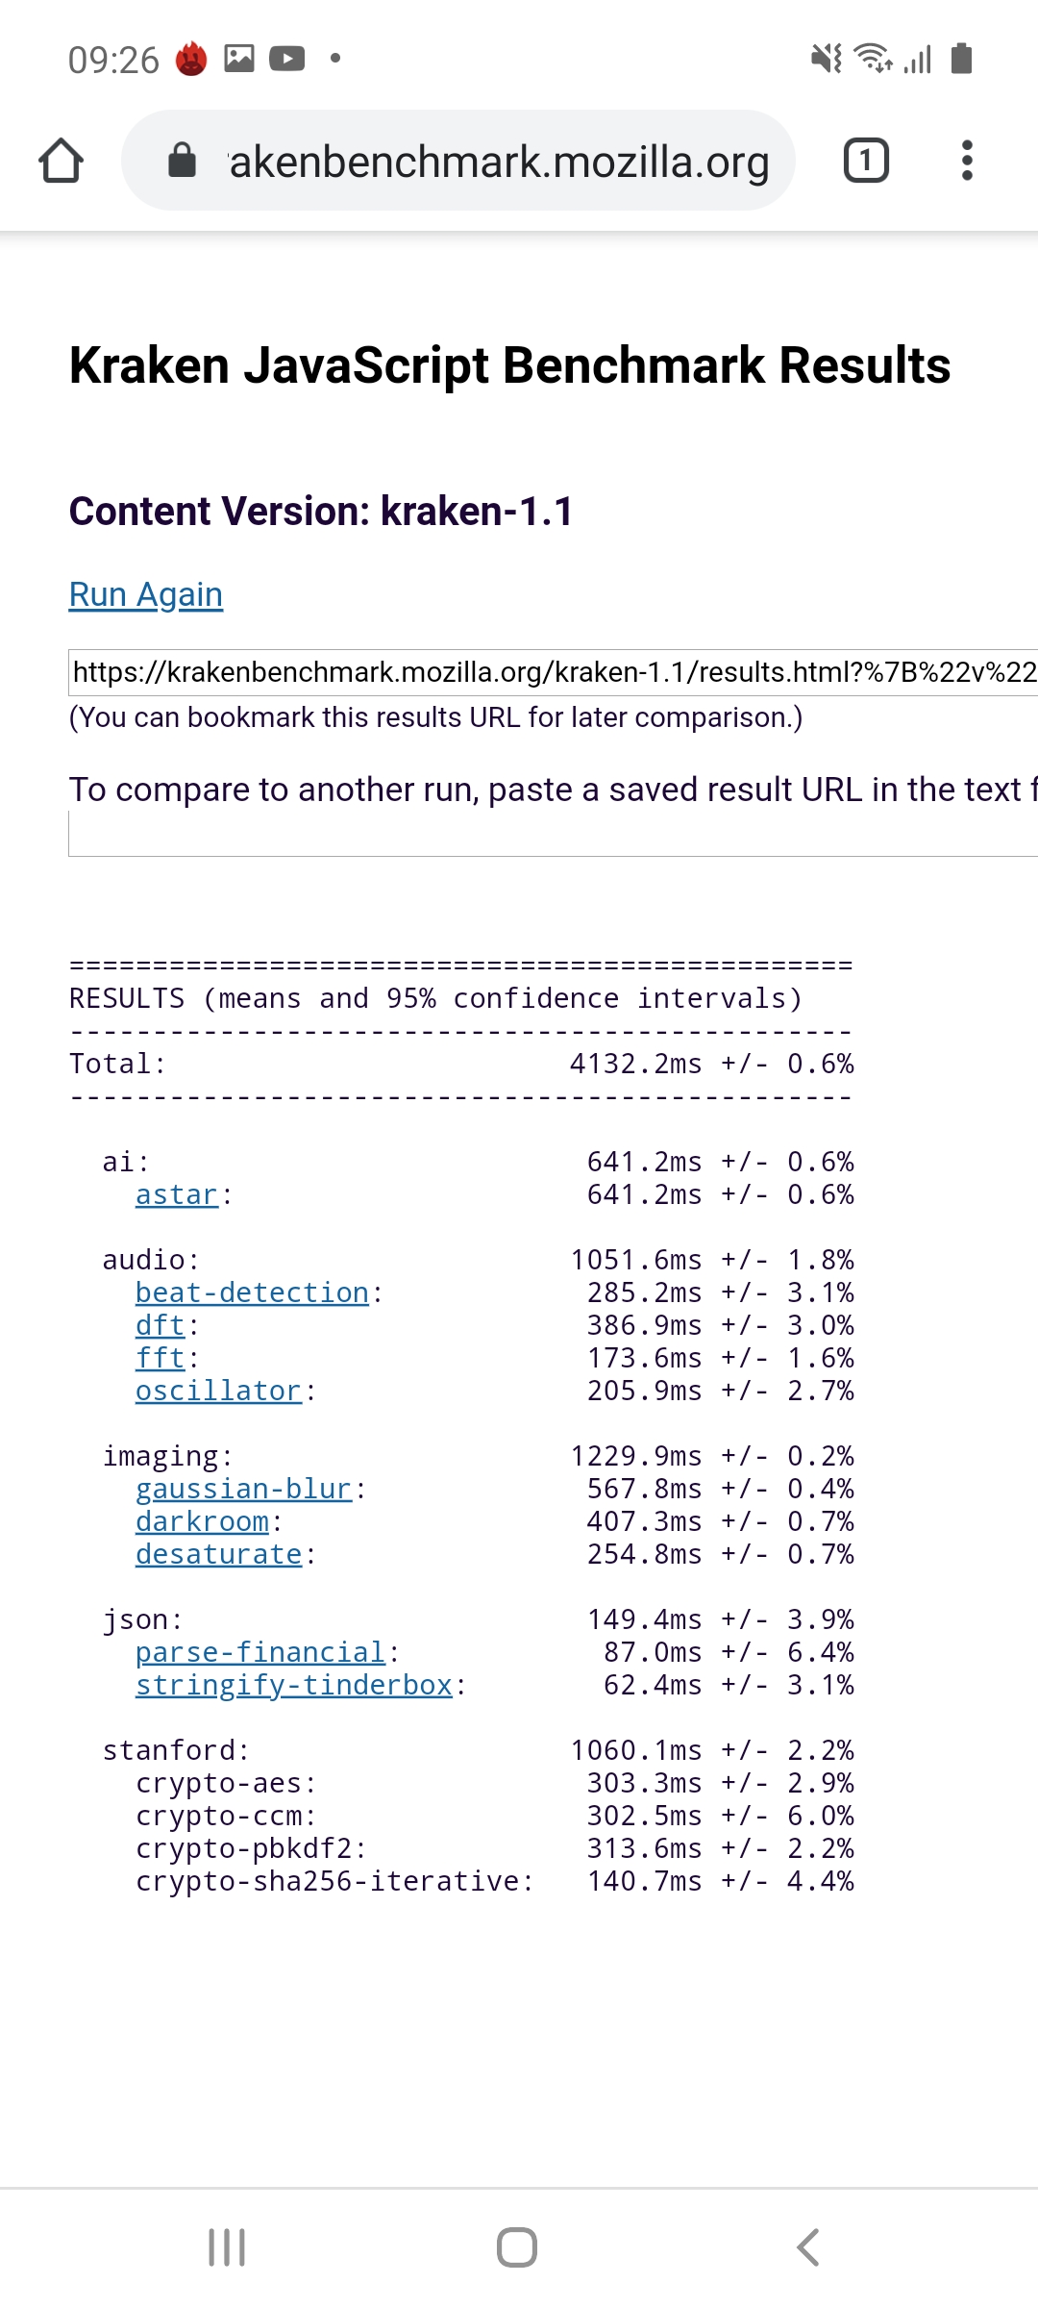This screenshot has height=2308, width=1038.
Task: Click the empty comparison URL text field
Action: (553, 834)
